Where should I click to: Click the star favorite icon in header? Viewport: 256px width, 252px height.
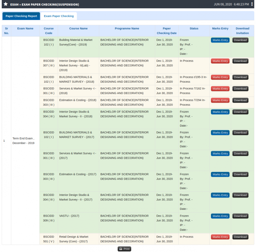coord(6,4)
